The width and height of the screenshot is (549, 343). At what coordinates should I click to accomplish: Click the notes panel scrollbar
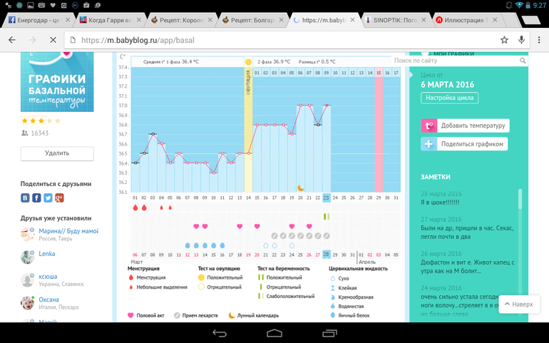(x=520, y=208)
